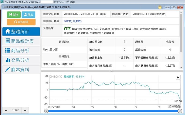Click the 0(失敗) failed items link

78,21
